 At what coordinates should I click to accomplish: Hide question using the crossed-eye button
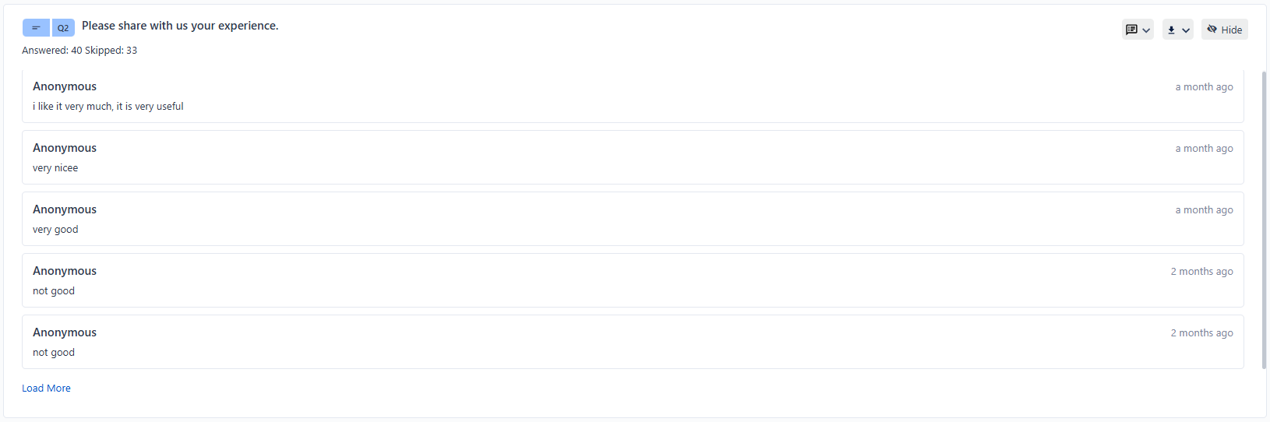pos(1224,30)
